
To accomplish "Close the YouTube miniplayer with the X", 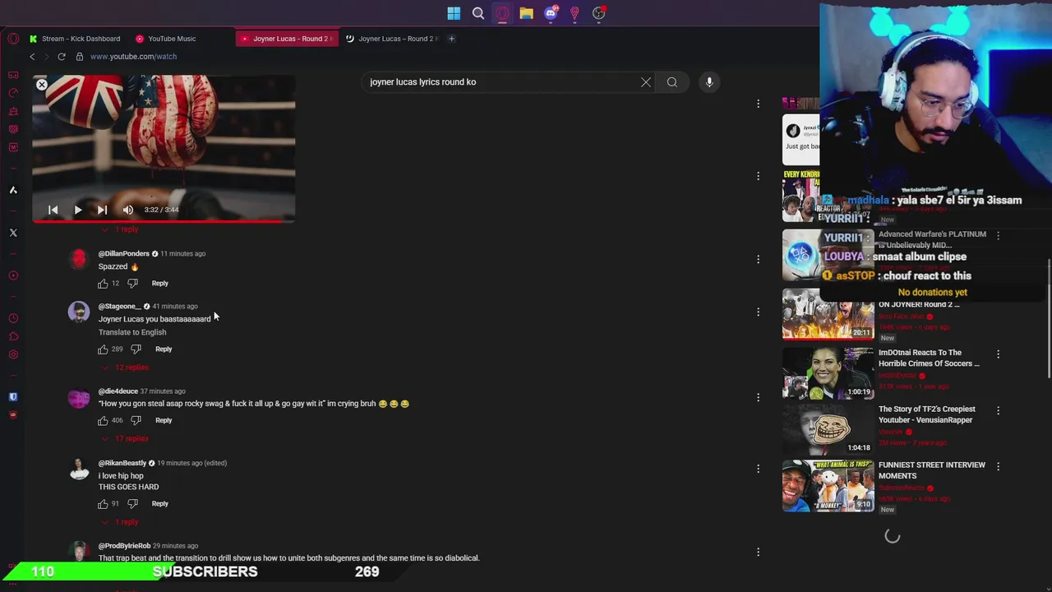I will (x=42, y=85).
